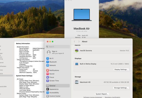Select the Sound speaker icon
142x98 pixels.
click(x=48, y=74)
